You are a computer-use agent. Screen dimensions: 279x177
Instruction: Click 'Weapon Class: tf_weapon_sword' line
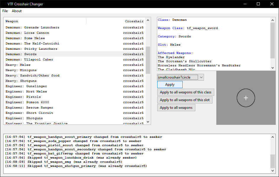pos(188,28)
